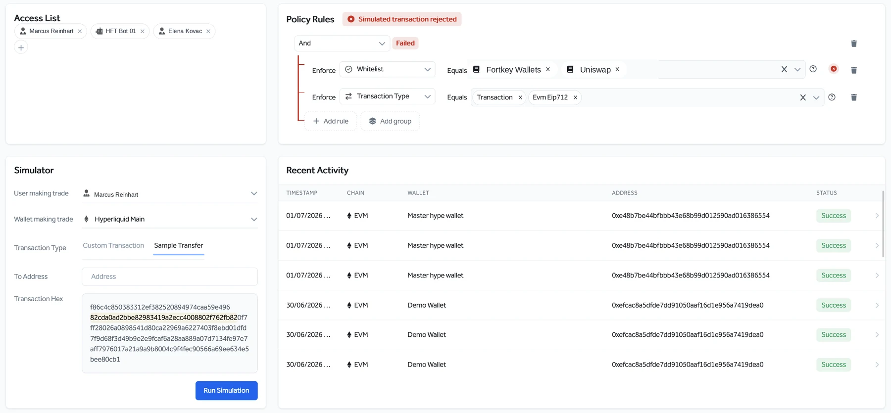Expand second Master hype wallet row chevron
This screenshot has height=413, width=891.
[x=877, y=245]
